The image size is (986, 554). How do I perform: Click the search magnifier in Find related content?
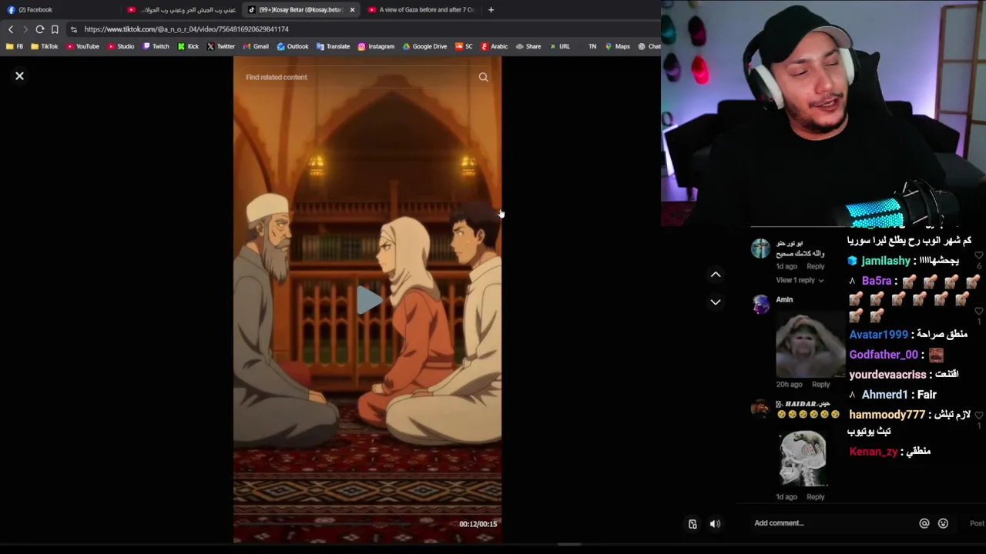(483, 77)
